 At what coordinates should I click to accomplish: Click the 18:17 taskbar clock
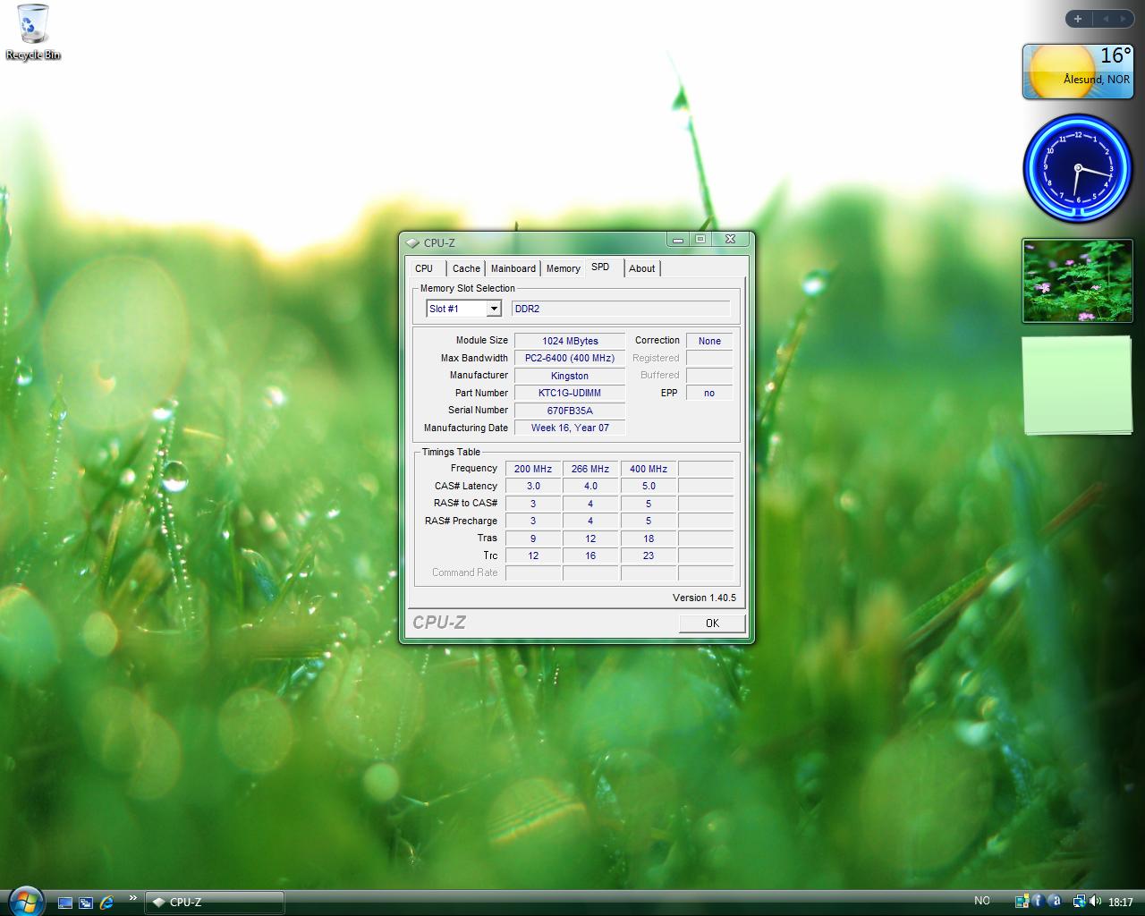click(x=1121, y=902)
